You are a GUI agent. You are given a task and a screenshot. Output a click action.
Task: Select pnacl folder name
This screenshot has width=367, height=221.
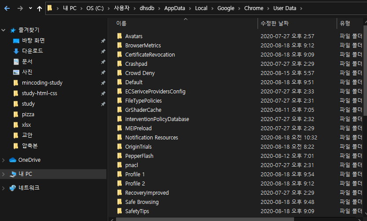point(131,165)
